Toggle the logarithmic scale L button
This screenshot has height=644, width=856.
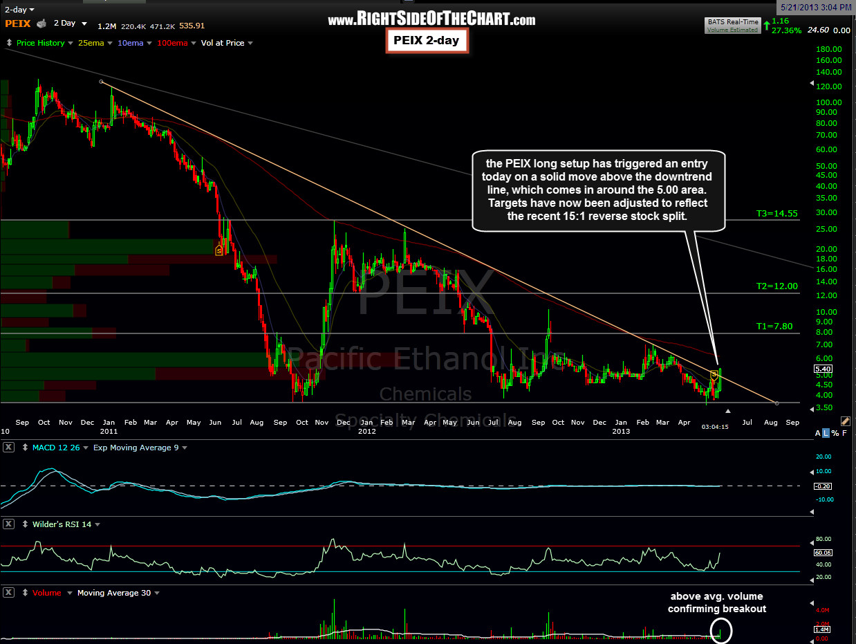(826, 433)
